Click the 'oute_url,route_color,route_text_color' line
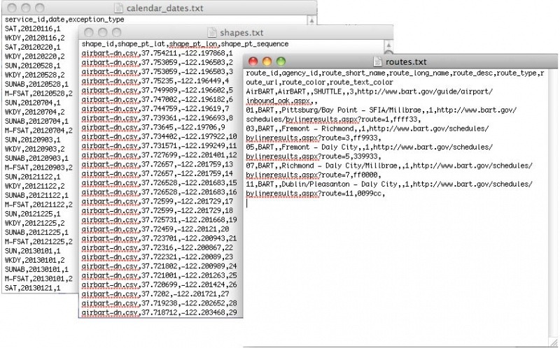 (320, 82)
